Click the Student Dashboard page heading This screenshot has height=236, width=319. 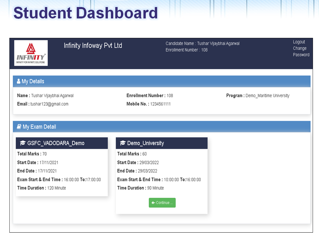coord(86,13)
